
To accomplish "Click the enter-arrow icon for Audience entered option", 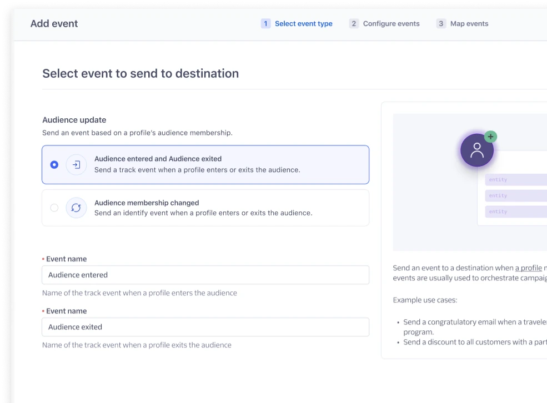I will coord(76,164).
